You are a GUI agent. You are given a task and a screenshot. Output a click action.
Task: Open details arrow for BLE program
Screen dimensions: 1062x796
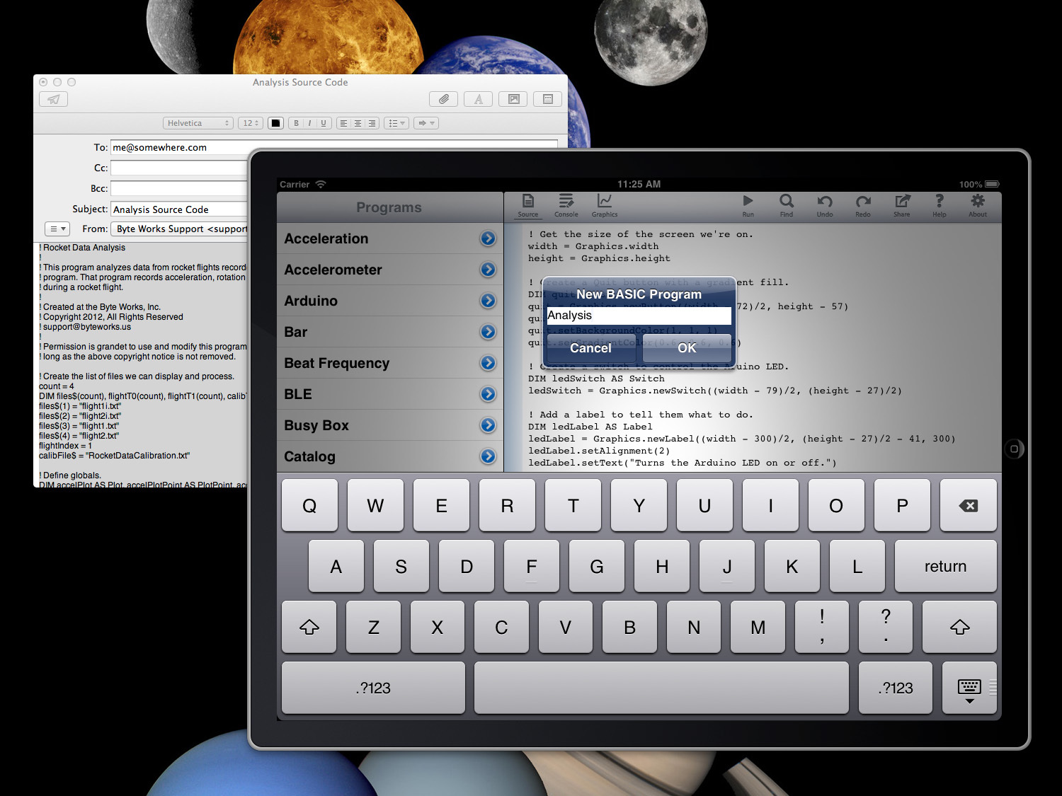(x=488, y=394)
